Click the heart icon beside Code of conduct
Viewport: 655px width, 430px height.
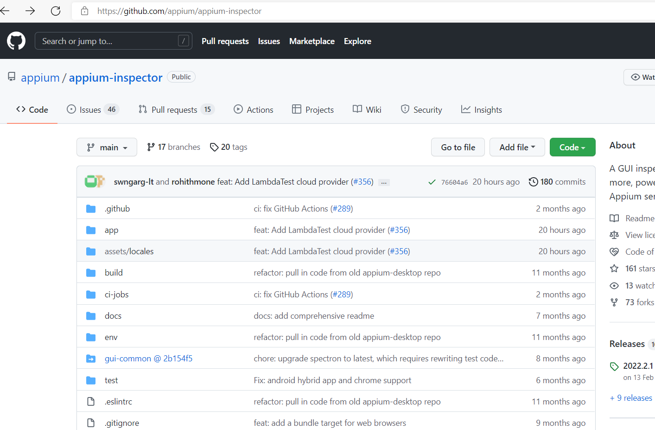[x=614, y=252]
